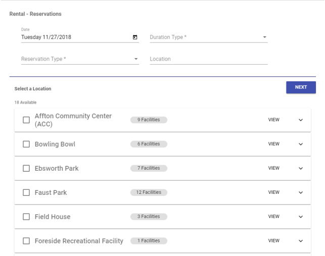This screenshot has width=325, height=256.
Task: Click VIEW for Affton Community Center
Action: pos(273,120)
